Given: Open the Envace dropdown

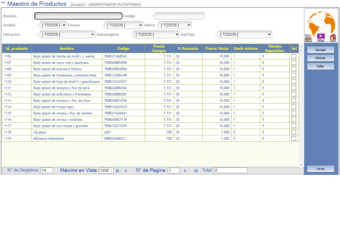Looking at the screenshot, I should click(124, 25).
